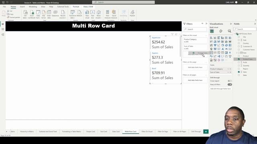Viewport: 257px width, 144px height.
Task: Open the SQL Server source
Action: coord(44,14)
